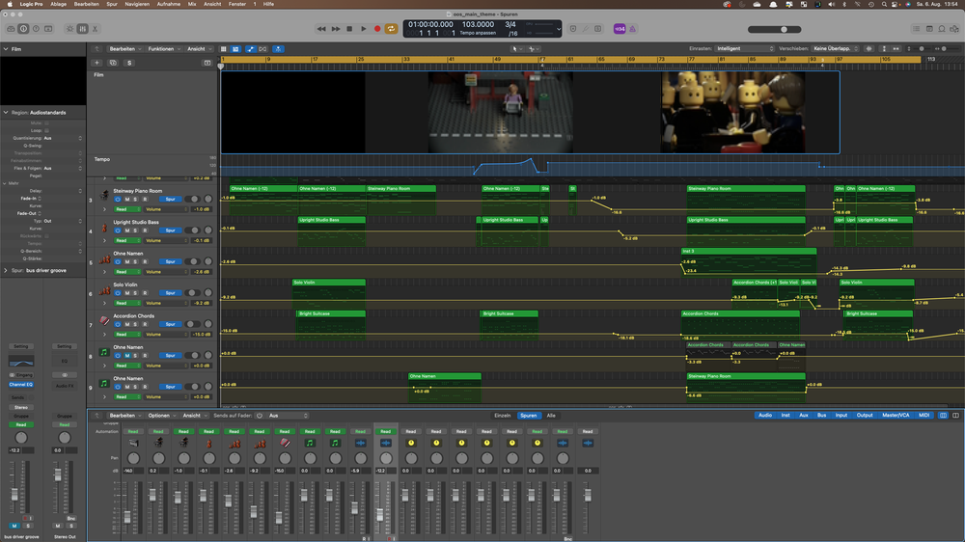Expand automation lanes on Upright Studio Bass

[104, 240]
